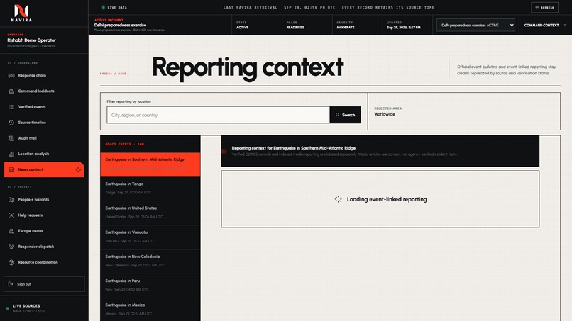Viewport: 572px width, 321px height.
Task: Select Earthquake in Southern Mid-Atlantic Ridge event
Action: (150, 164)
